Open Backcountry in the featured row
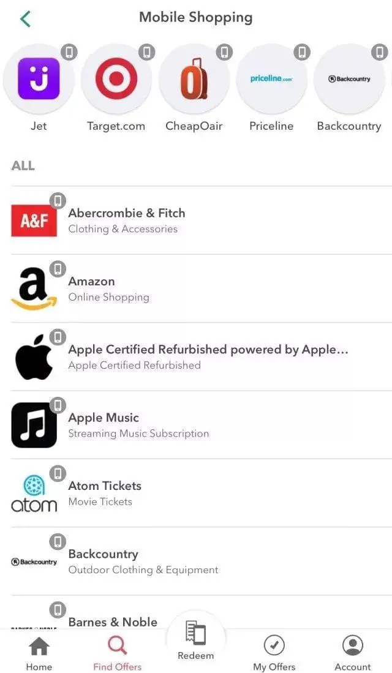Viewport: 392px width, 673px height. coord(349,79)
